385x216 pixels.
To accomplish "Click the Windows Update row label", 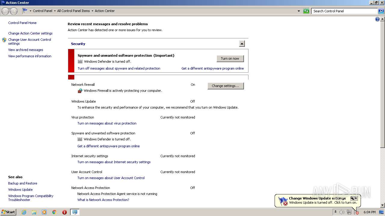I will tap(84, 101).
